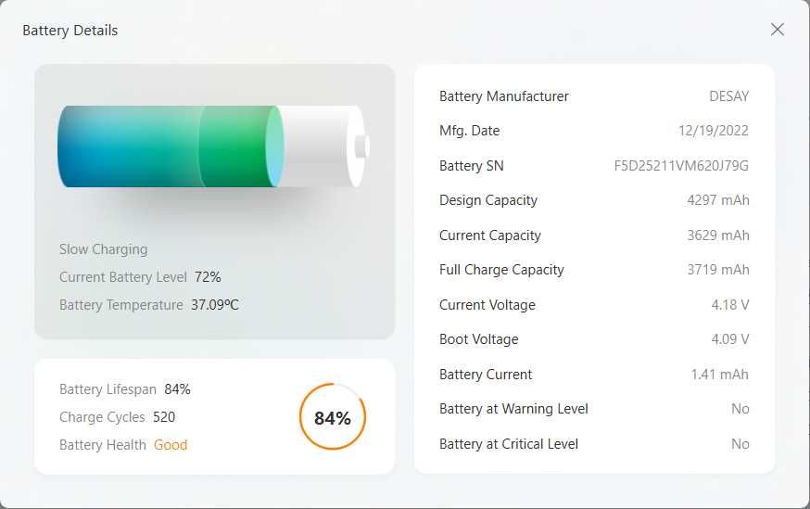The image size is (810, 509).
Task: Click the battery illustration graphic
Action: pyautogui.click(x=213, y=146)
